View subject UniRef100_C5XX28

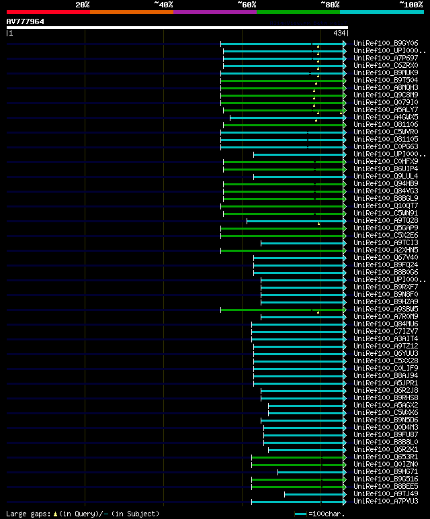[x=386, y=361]
